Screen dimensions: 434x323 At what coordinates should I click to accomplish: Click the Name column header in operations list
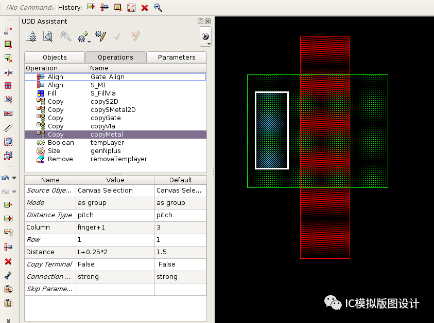click(148, 68)
